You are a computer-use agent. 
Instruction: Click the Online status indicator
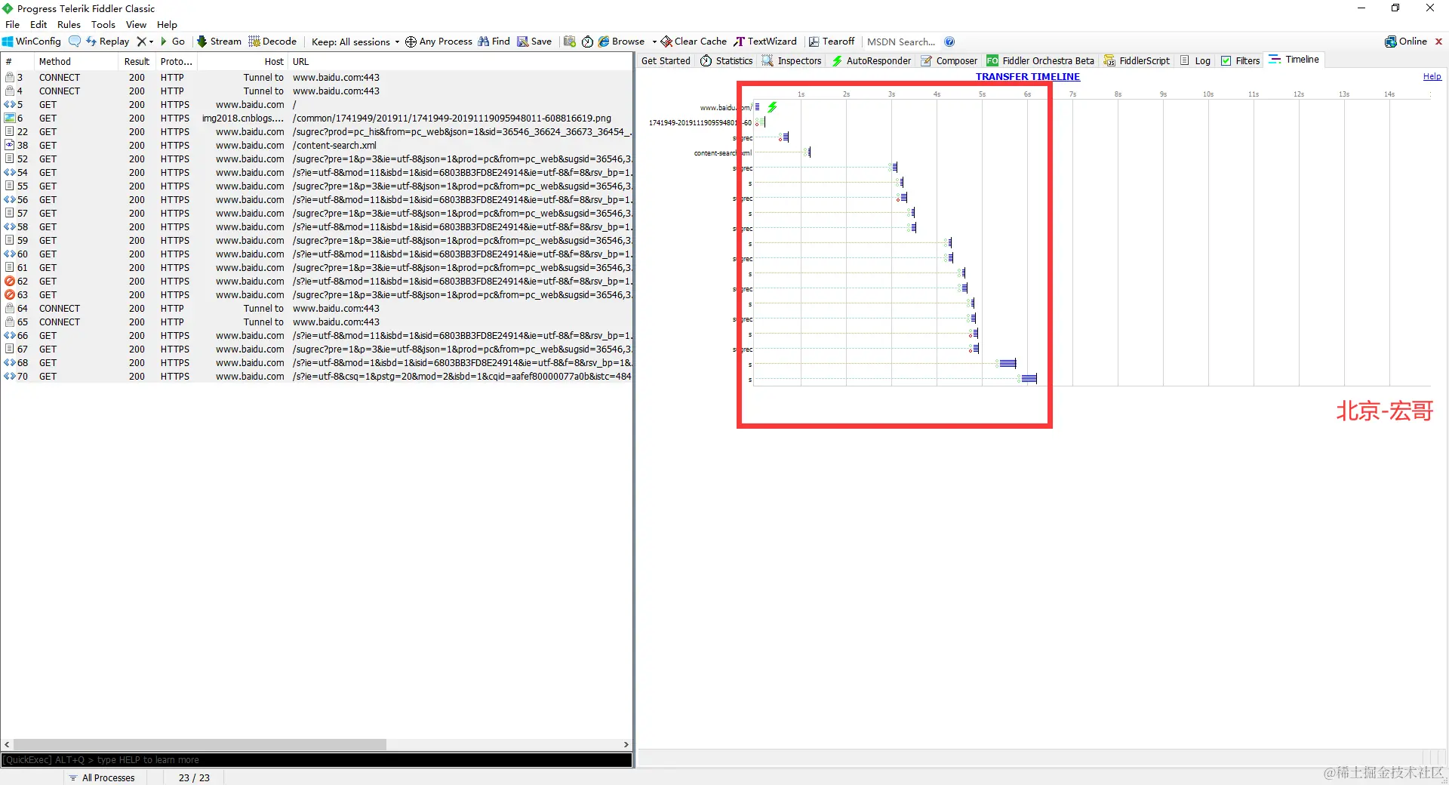click(1406, 42)
